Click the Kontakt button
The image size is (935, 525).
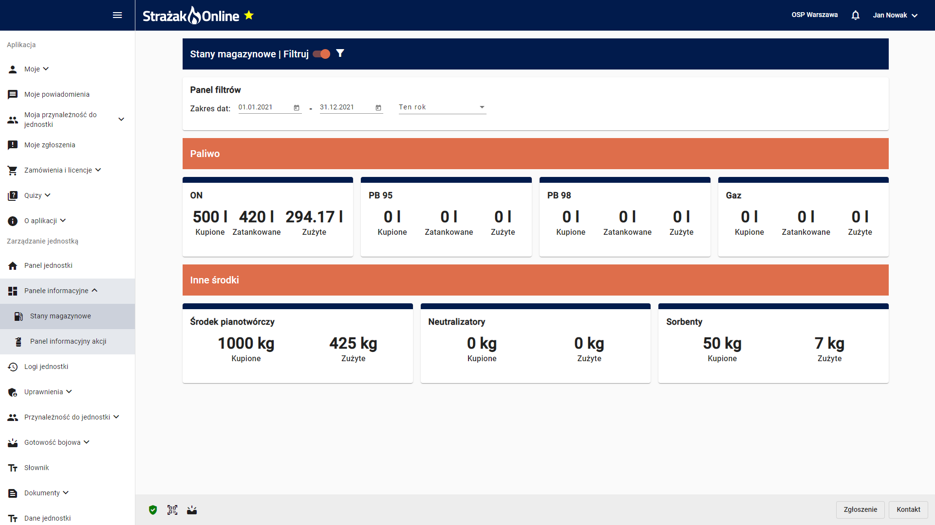[908, 509]
